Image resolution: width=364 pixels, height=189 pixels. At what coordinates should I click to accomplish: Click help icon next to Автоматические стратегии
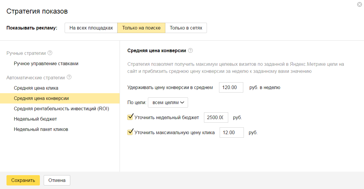click(x=69, y=78)
